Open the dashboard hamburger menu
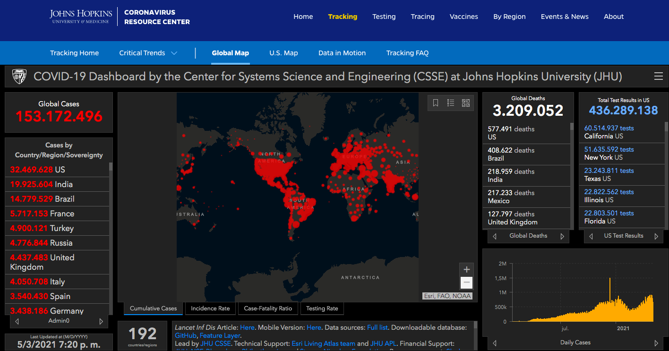 pos(659,77)
